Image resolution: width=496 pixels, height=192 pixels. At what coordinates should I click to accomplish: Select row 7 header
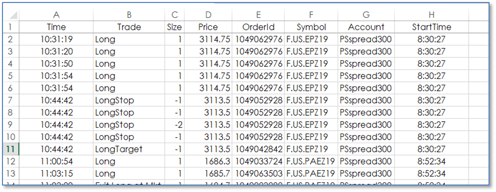pyautogui.click(x=11, y=100)
